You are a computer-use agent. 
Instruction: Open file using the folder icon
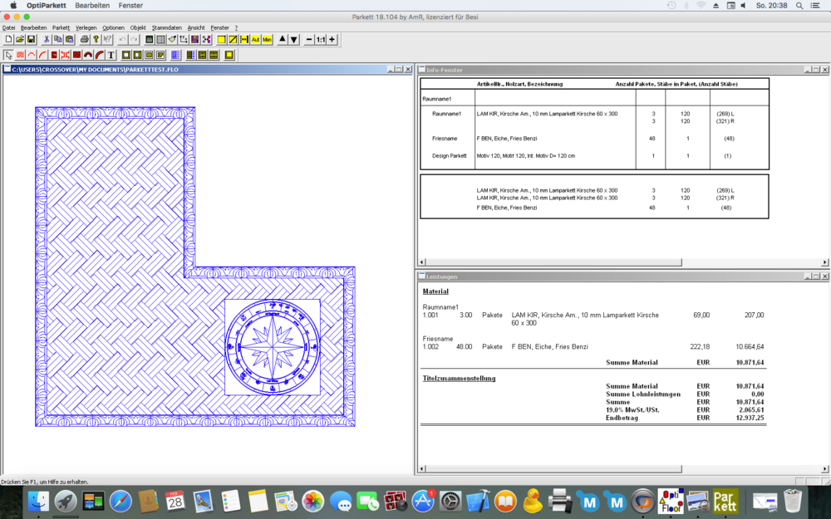click(x=20, y=40)
